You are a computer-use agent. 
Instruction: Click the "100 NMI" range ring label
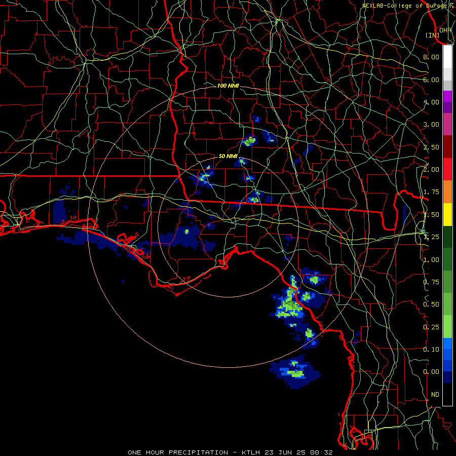(x=229, y=86)
